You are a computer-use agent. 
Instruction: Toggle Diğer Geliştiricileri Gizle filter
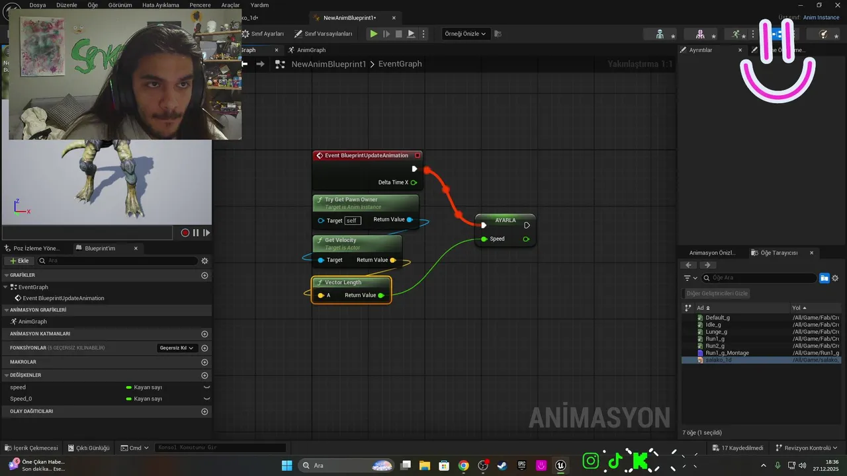[x=717, y=294]
